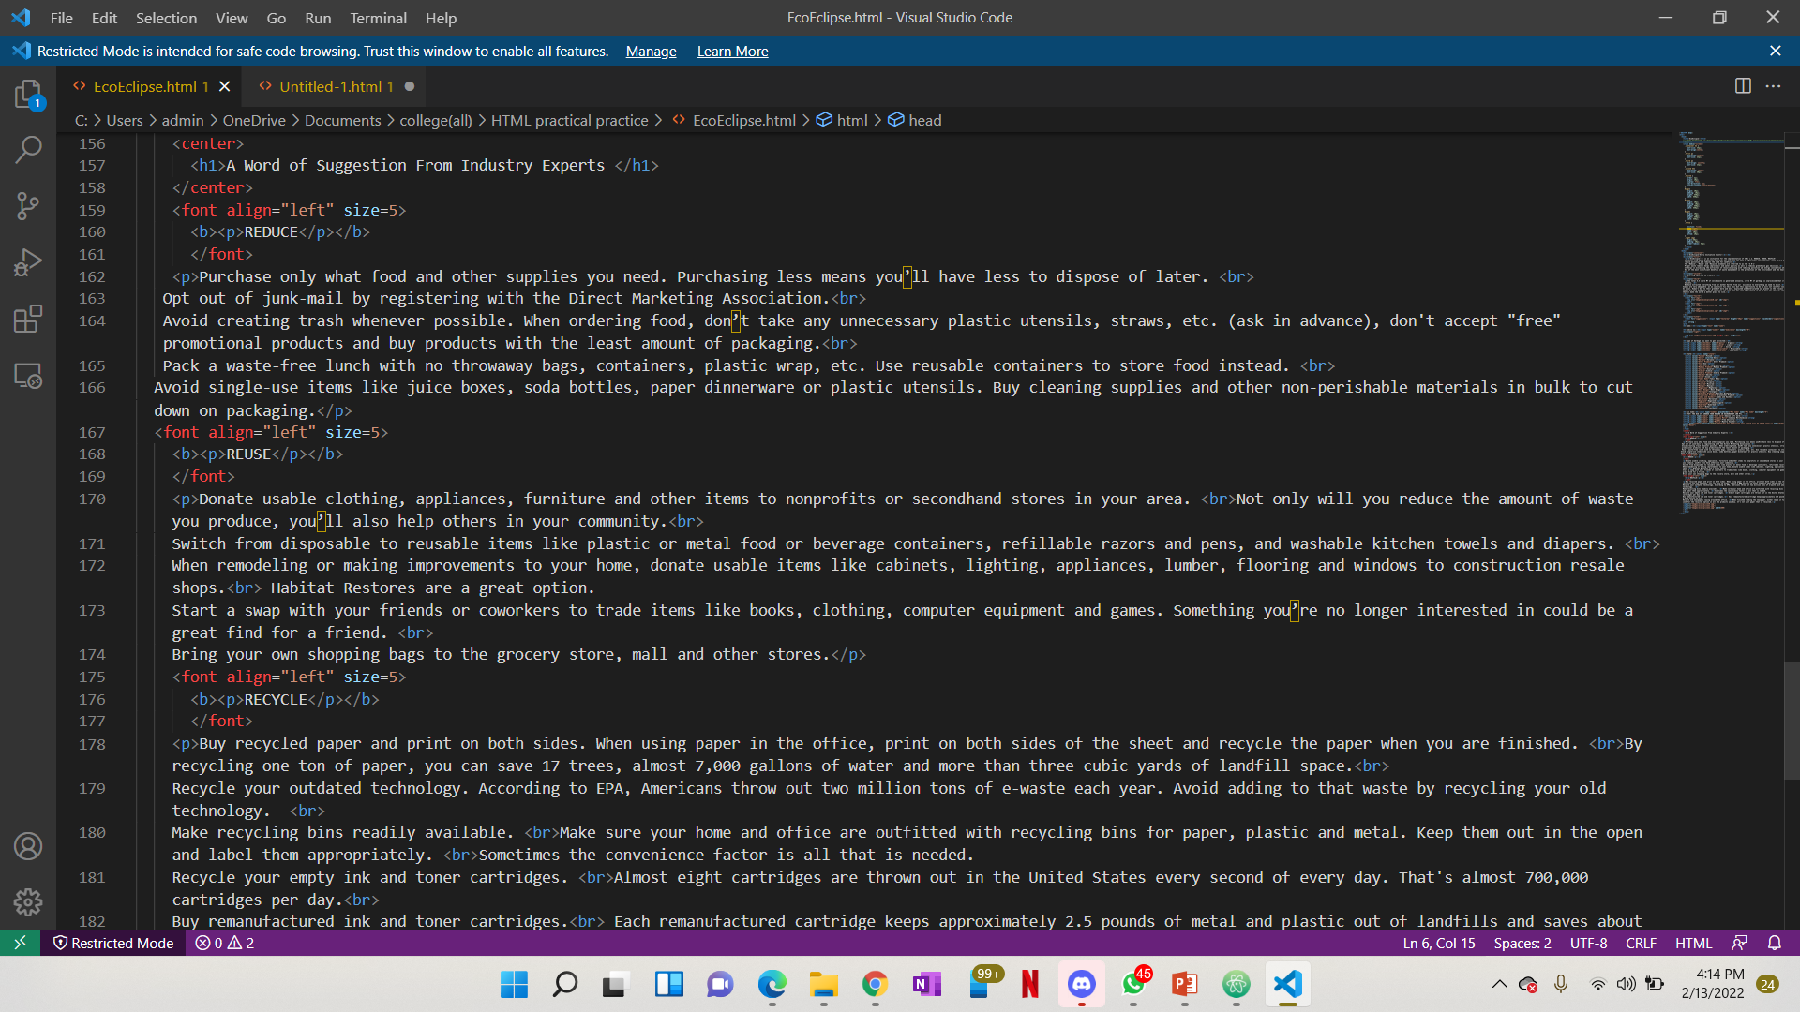Open the notifications bell in status bar
The image size is (1800, 1012).
pyautogui.click(x=1775, y=943)
